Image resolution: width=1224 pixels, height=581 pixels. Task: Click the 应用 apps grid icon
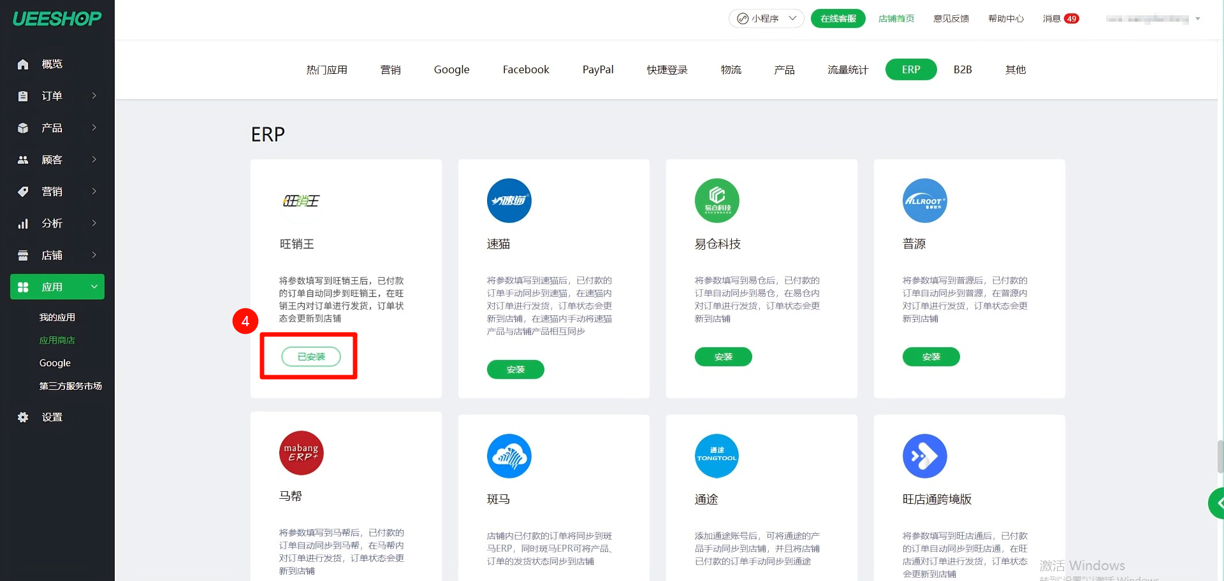pyautogui.click(x=23, y=287)
